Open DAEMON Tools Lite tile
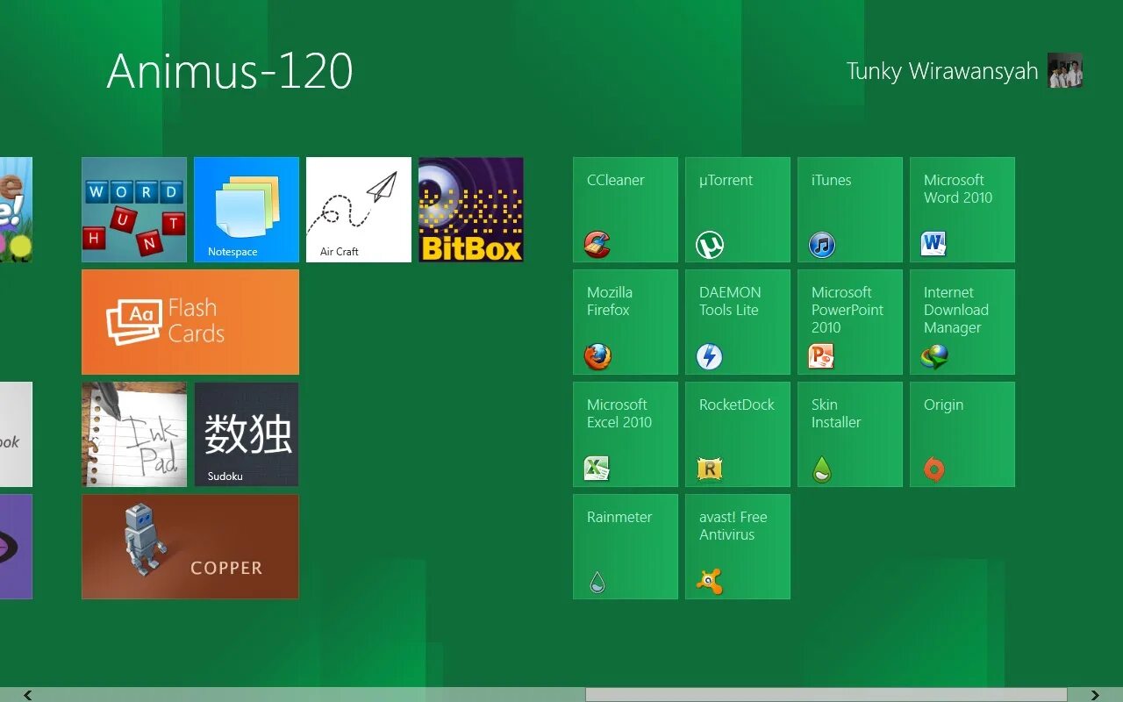 (x=738, y=322)
